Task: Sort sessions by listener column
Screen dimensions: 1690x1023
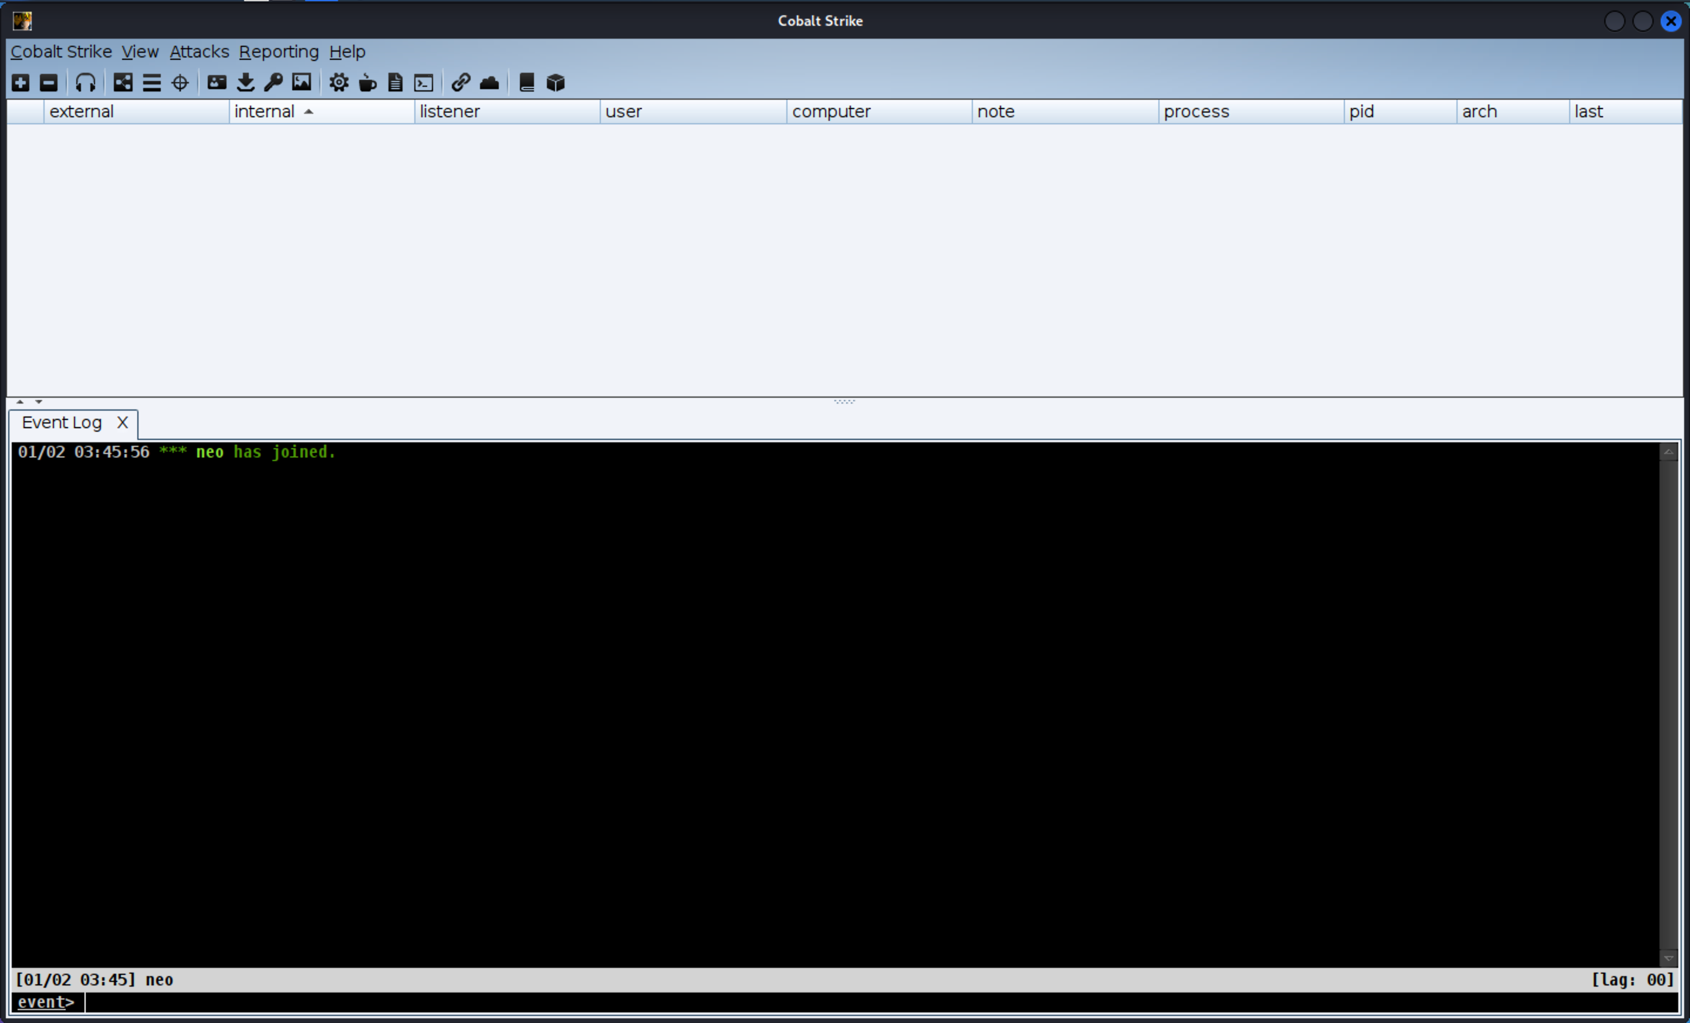Action: [508, 112]
